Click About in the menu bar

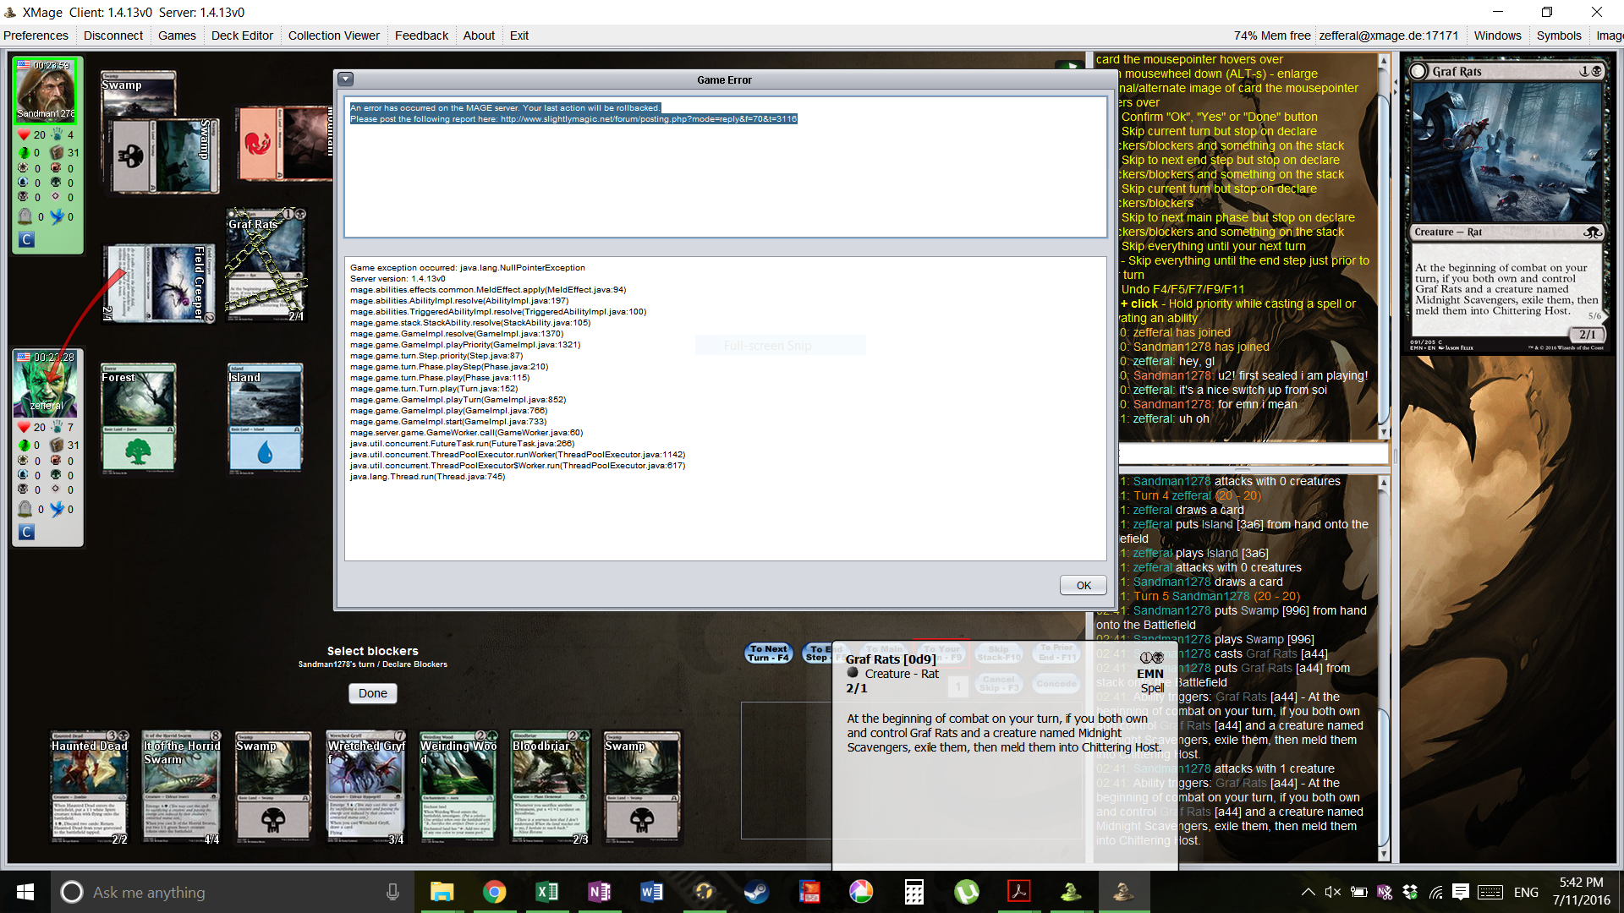click(479, 36)
